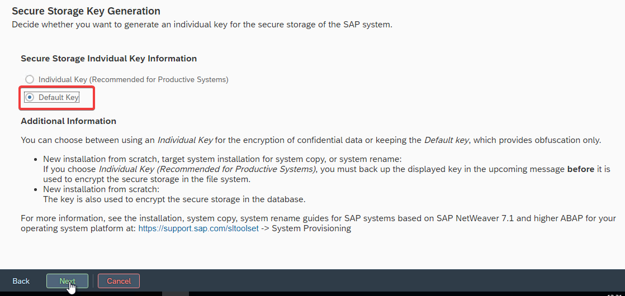Click the 'Secure Storage Indvidual Key Information' heading

108,59
